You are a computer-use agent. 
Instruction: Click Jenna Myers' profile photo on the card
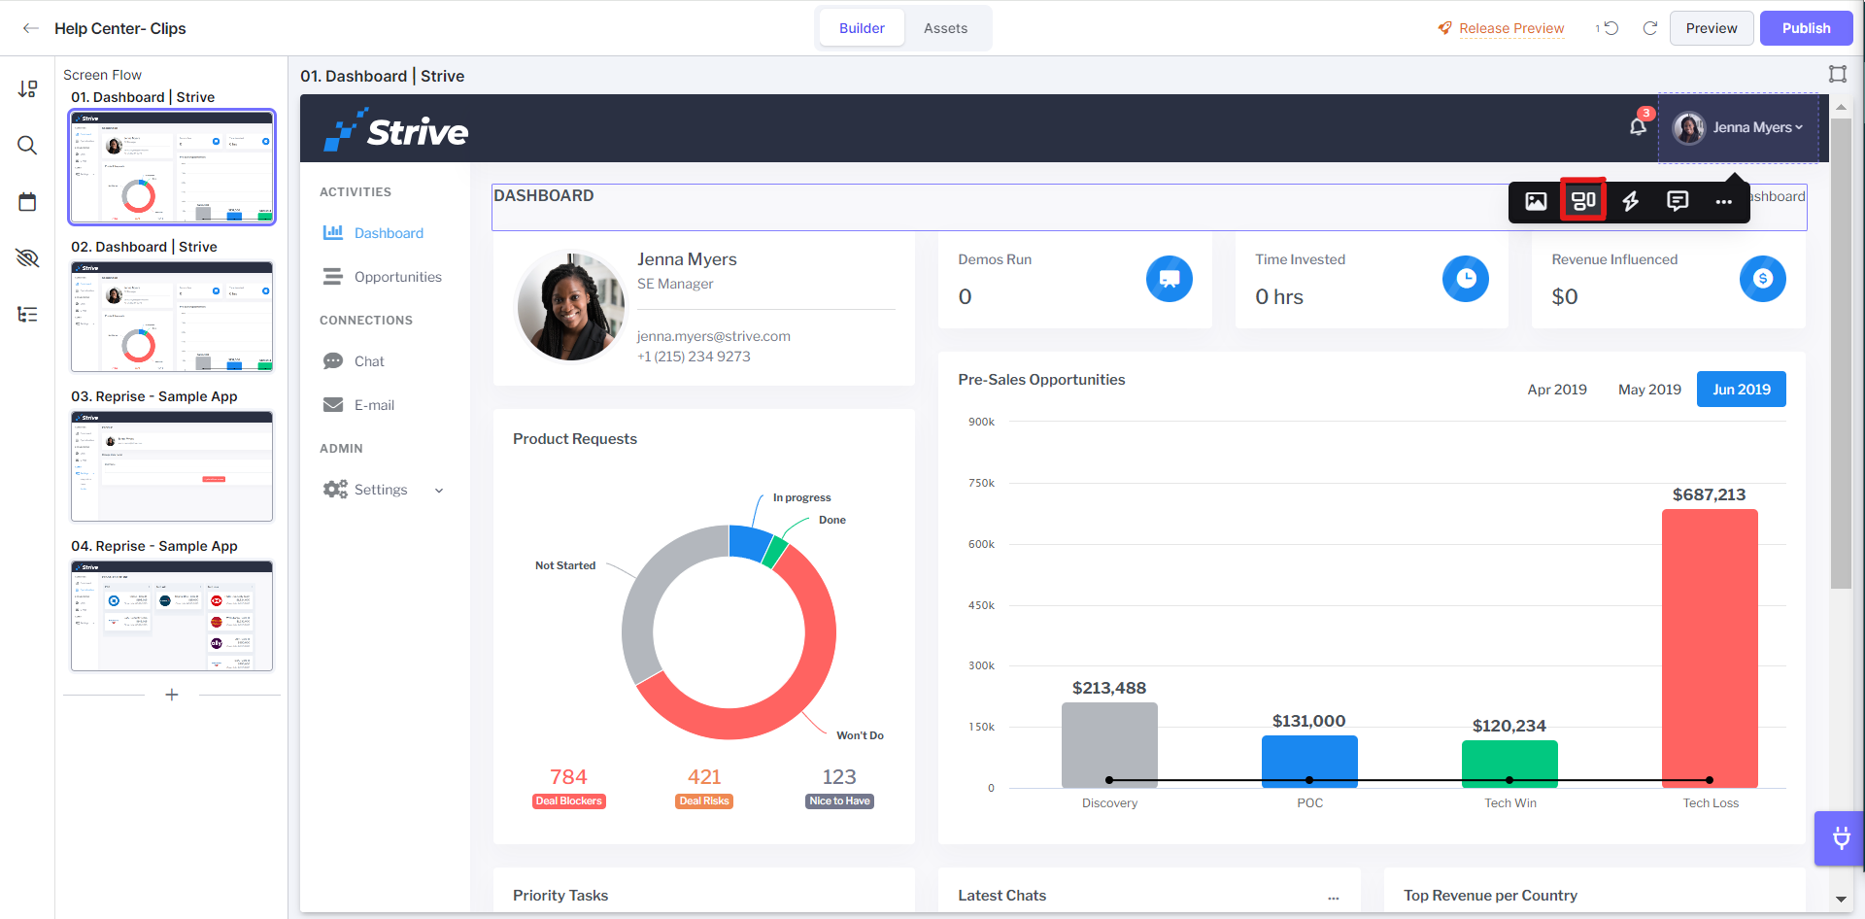[x=570, y=307]
